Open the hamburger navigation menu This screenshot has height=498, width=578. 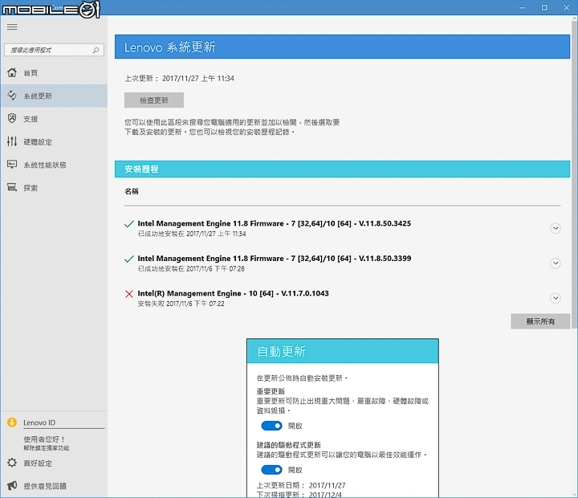click(12, 27)
